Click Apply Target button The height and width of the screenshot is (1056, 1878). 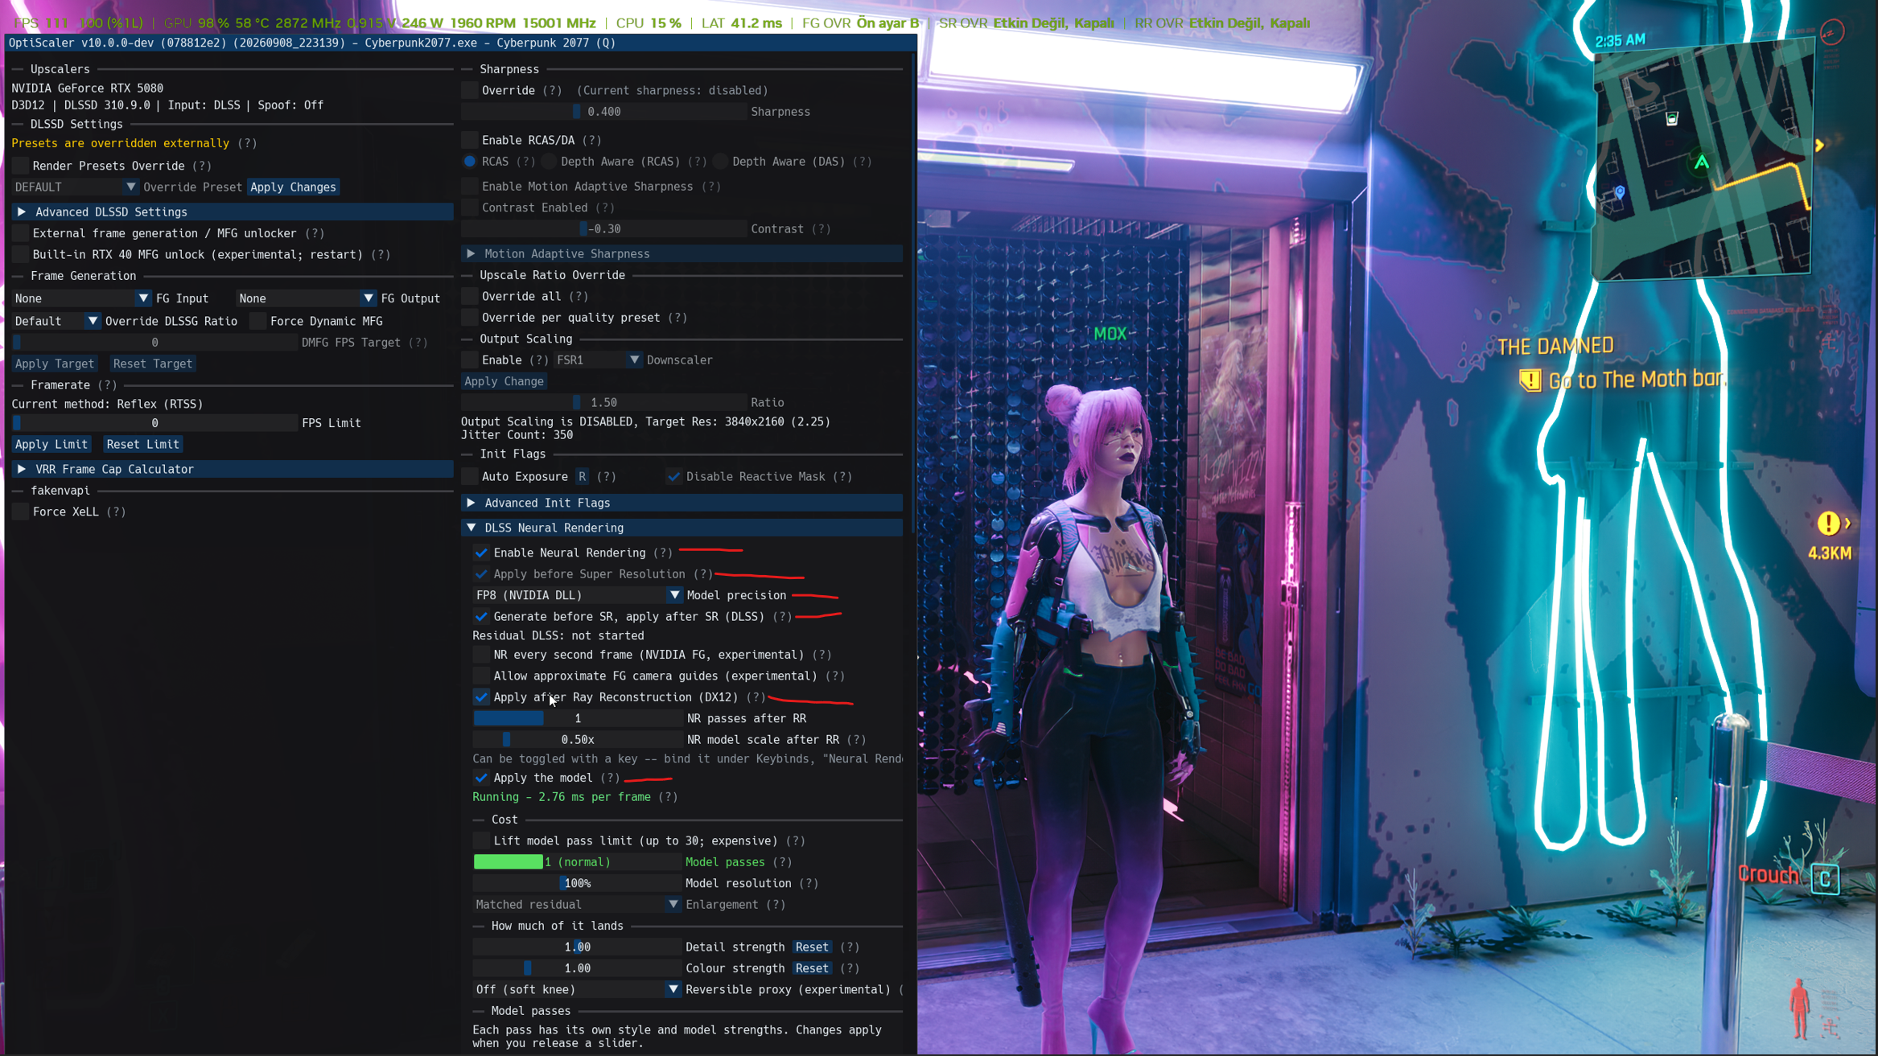pyautogui.click(x=55, y=364)
